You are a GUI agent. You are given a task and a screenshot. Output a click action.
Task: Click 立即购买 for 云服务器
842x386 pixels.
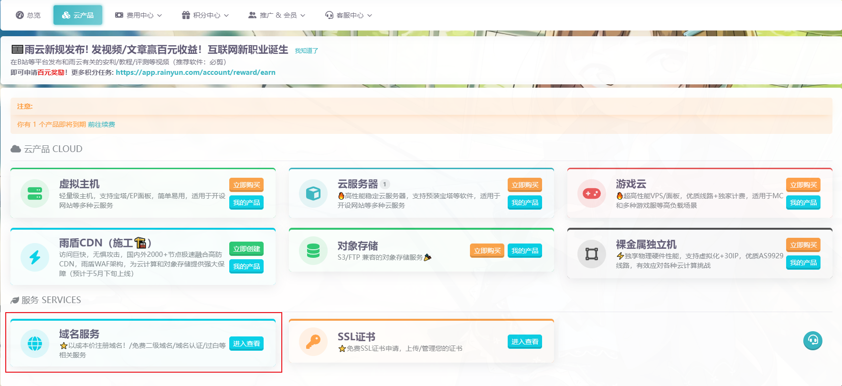coord(524,185)
